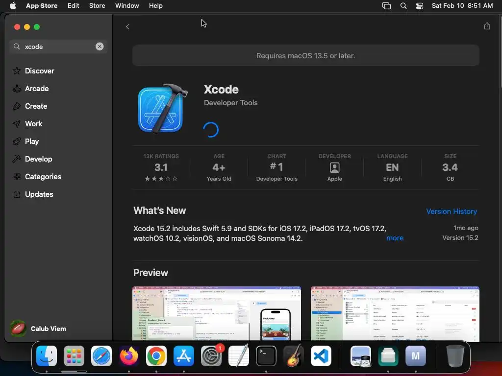
Task: Click the EN English language value
Action: (x=392, y=167)
